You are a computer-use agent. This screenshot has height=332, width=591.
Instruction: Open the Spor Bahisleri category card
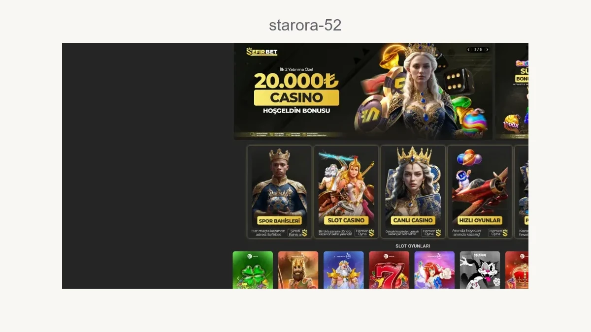point(279,192)
